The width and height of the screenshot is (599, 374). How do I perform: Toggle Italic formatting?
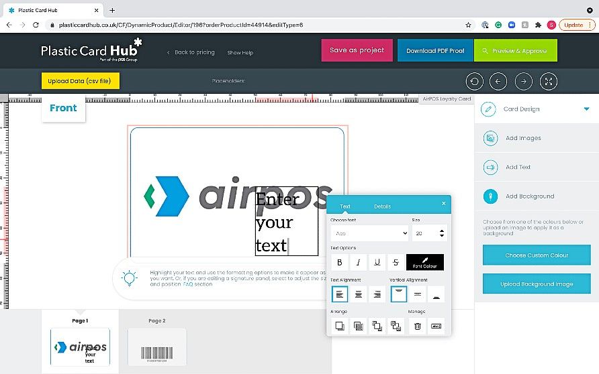359,262
